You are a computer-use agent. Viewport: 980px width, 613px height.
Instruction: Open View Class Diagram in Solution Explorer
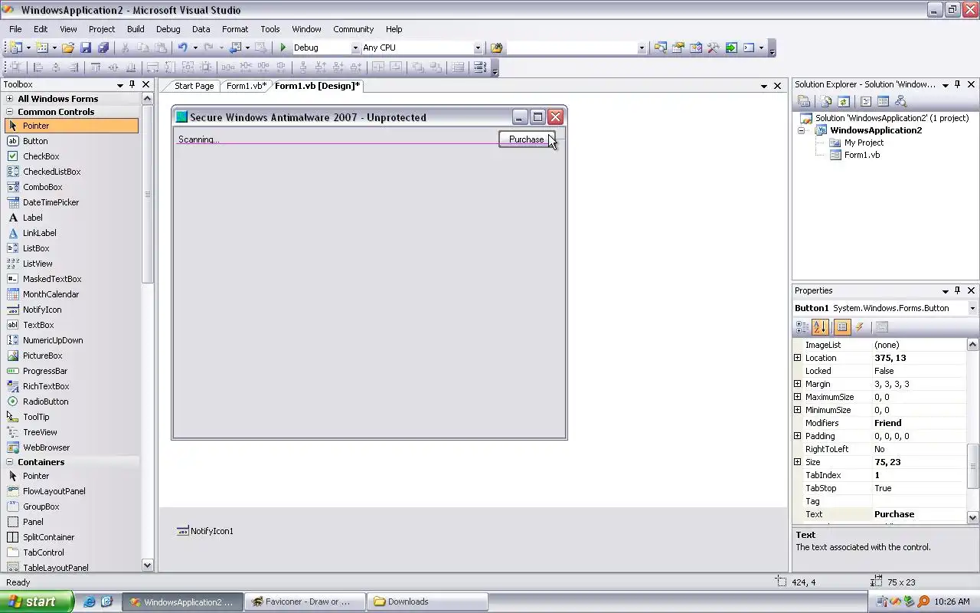tap(900, 101)
